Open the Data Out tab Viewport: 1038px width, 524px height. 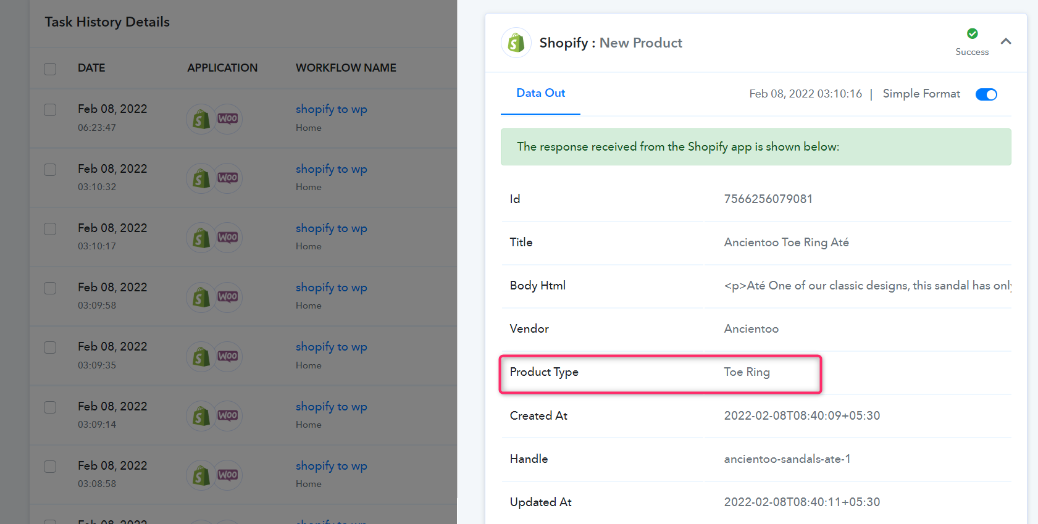click(540, 93)
